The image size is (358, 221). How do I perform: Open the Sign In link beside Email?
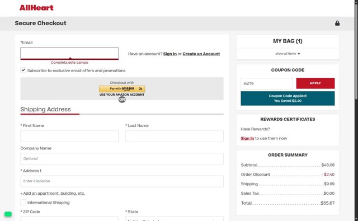pos(170,54)
